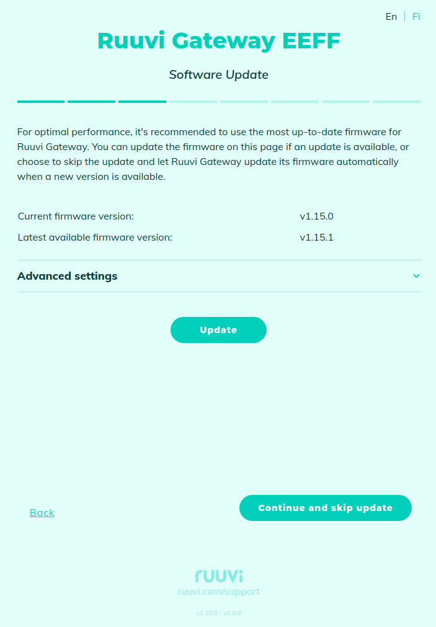
Task: Click the footer version text v1.15.0
Action: coord(207,613)
